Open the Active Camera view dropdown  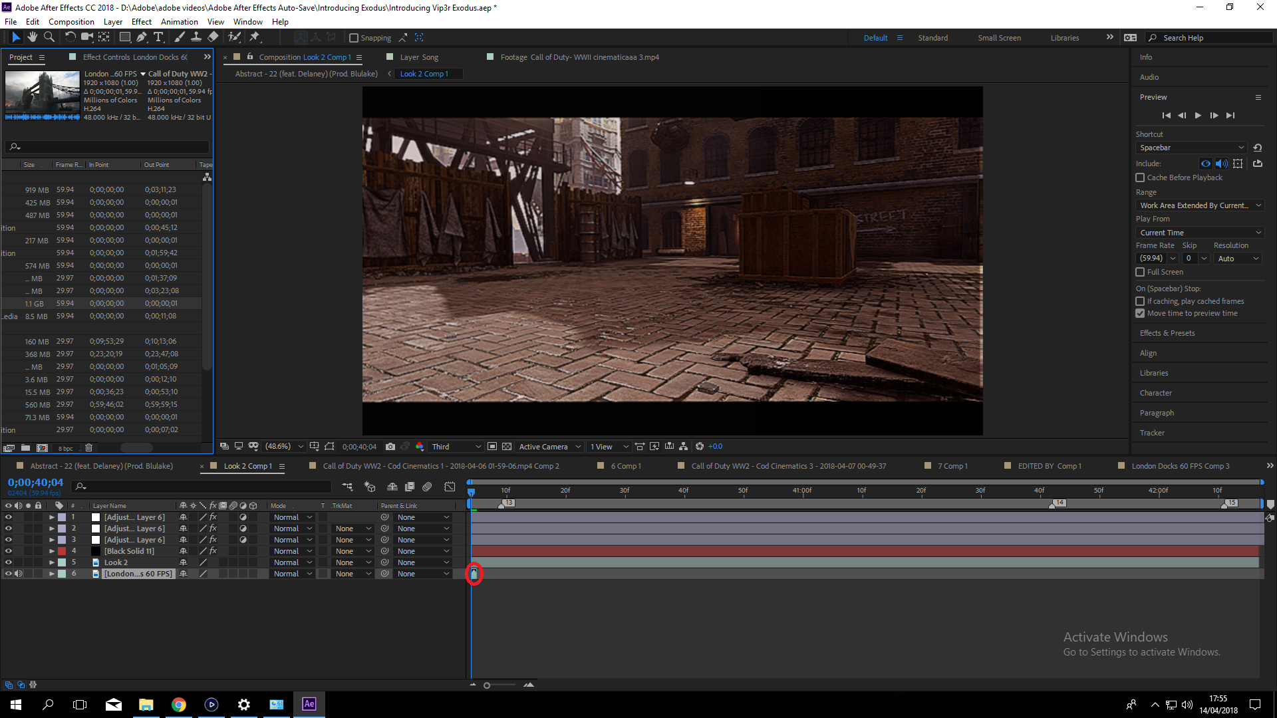point(549,447)
